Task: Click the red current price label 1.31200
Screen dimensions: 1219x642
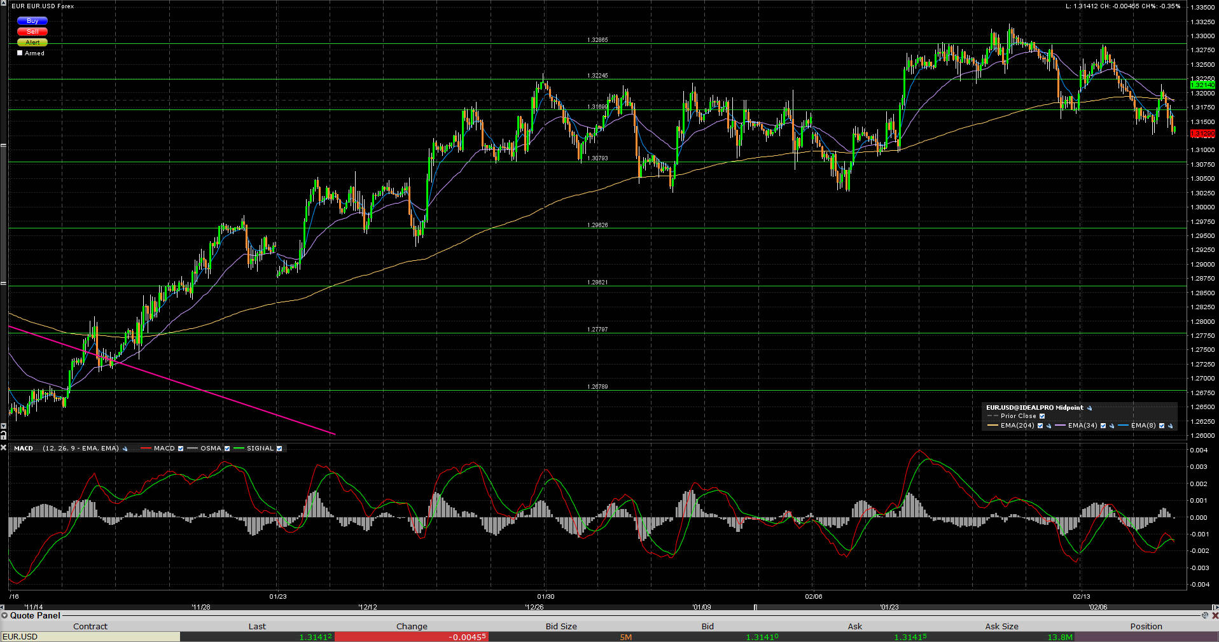Action: 1202,134
